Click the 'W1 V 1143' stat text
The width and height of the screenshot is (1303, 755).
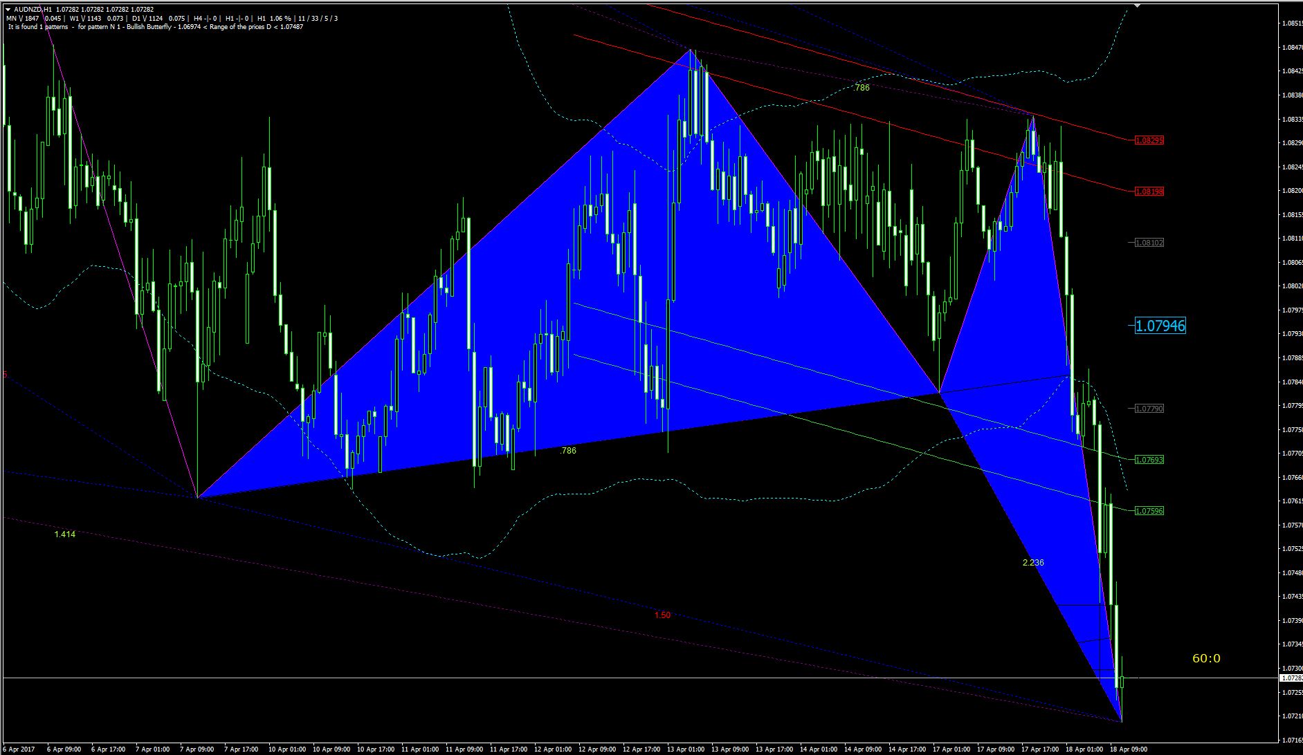click(86, 19)
